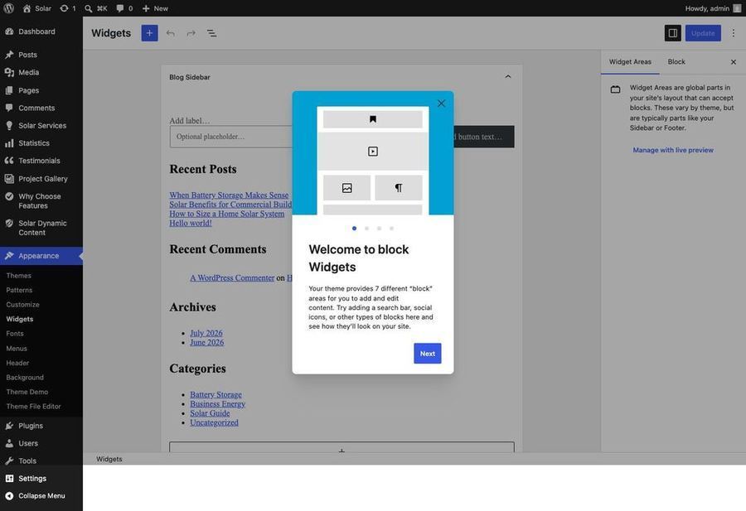Open Comments in the admin menu
The width and height of the screenshot is (746, 511).
[41, 108]
